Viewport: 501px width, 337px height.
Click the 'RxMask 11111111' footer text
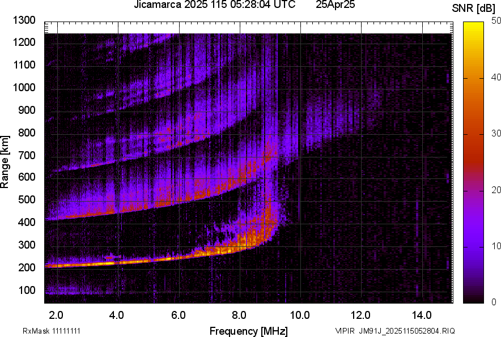pyautogui.click(x=52, y=331)
